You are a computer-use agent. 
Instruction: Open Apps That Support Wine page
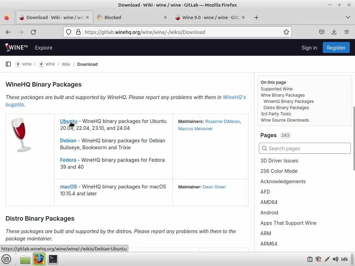coord(288,223)
